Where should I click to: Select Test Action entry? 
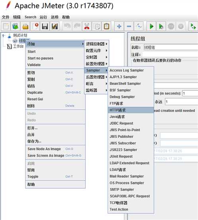131,209
